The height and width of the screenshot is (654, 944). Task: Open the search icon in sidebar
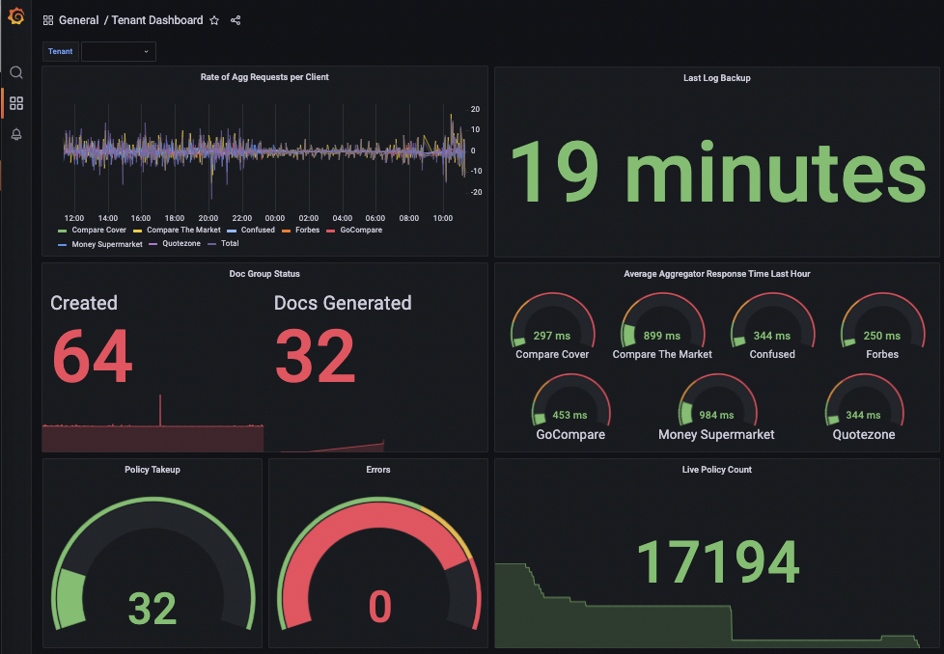[16, 72]
